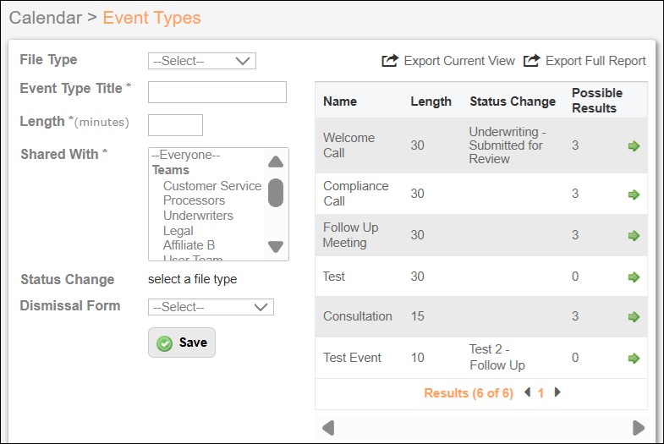Image resolution: width=664 pixels, height=444 pixels.
Task: Click Export Current View link
Action: click(459, 61)
